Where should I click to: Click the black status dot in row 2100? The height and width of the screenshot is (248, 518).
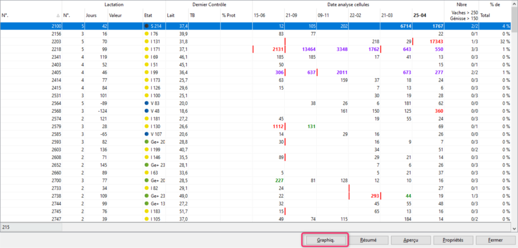coord(147,26)
